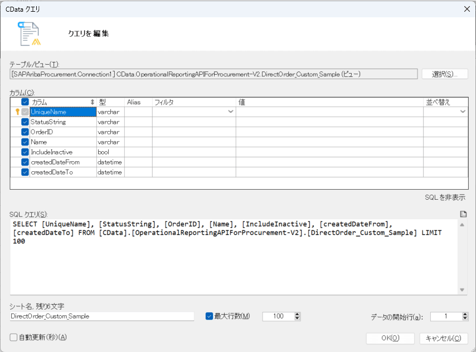Select the IncludeInactive column name cell
This screenshot has width=476, height=352.
(x=63, y=152)
